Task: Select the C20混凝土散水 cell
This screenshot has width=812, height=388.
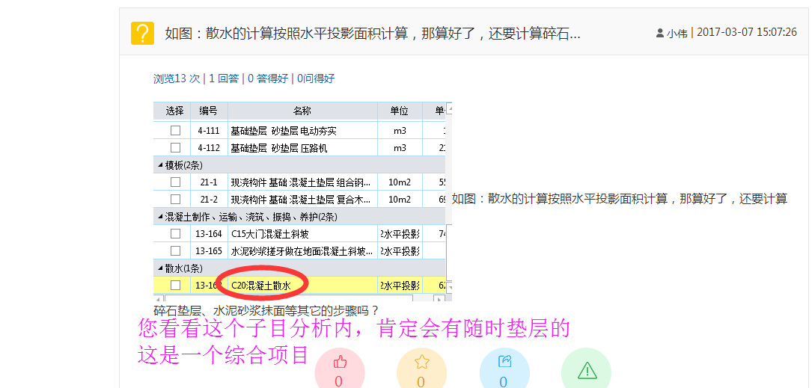Action: 302,285
